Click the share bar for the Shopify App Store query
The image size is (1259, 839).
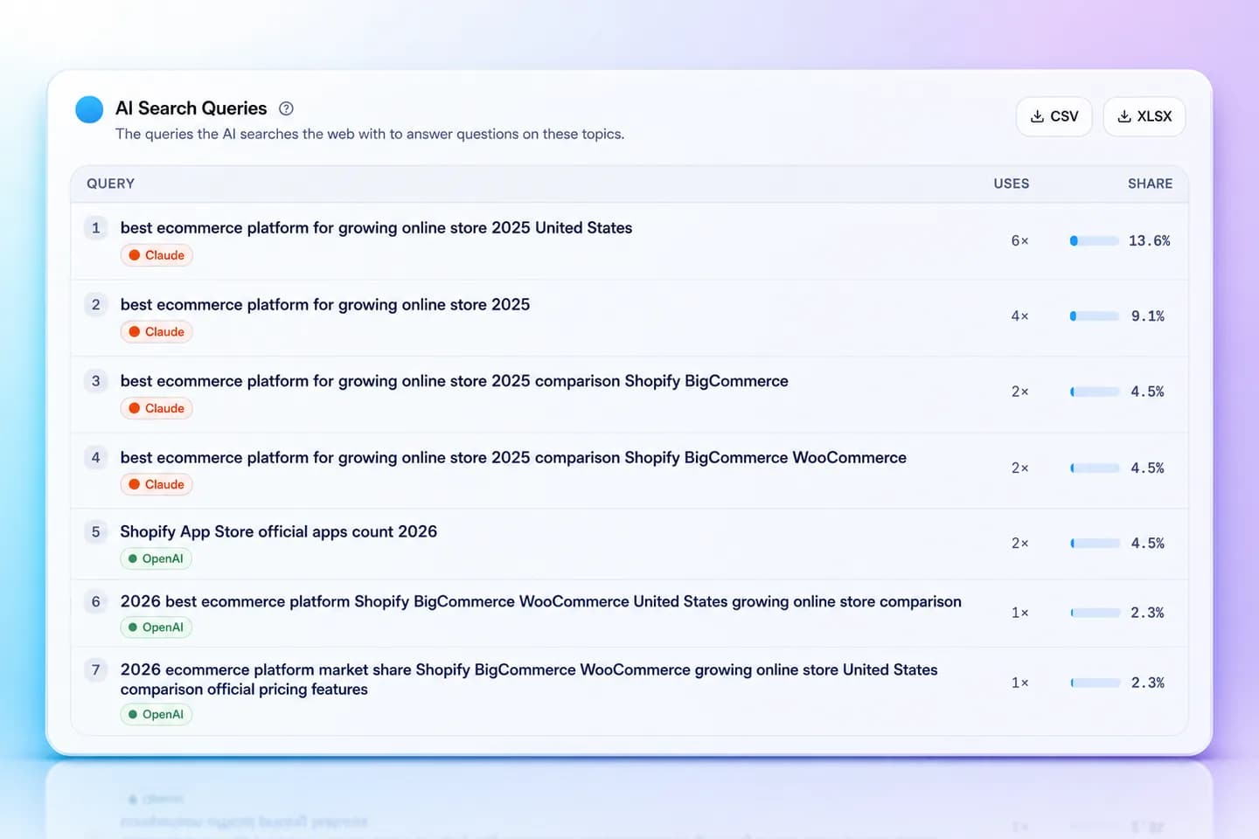pos(1095,544)
